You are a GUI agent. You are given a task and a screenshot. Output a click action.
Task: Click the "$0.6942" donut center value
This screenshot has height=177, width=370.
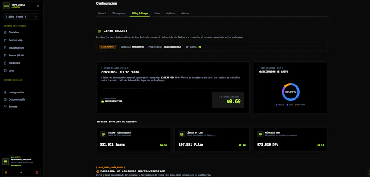click(291, 92)
